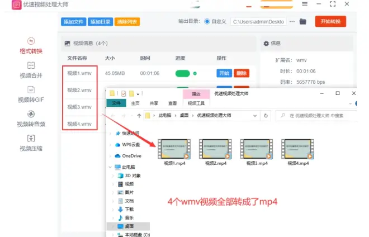The width and height of the screenshot is (369, 237).
Task: Select the 自定义 custom output radio button
Action: click(207, 21)
